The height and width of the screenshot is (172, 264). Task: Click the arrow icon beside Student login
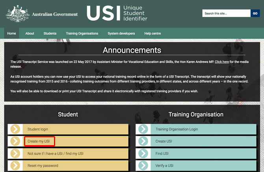pos(15,129)
